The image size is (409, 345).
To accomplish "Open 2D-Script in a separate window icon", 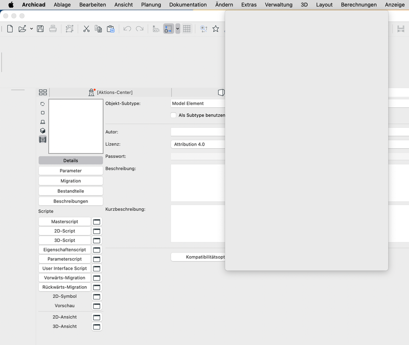I will 97,231.
